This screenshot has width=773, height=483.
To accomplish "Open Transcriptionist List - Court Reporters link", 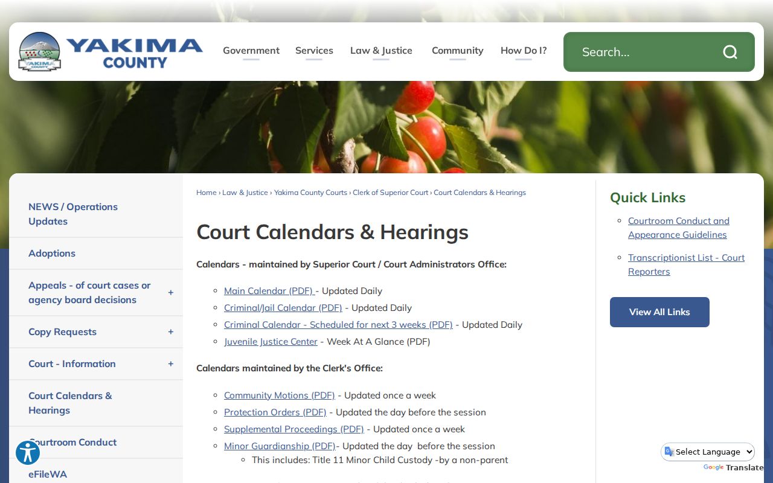I will 686,264.
